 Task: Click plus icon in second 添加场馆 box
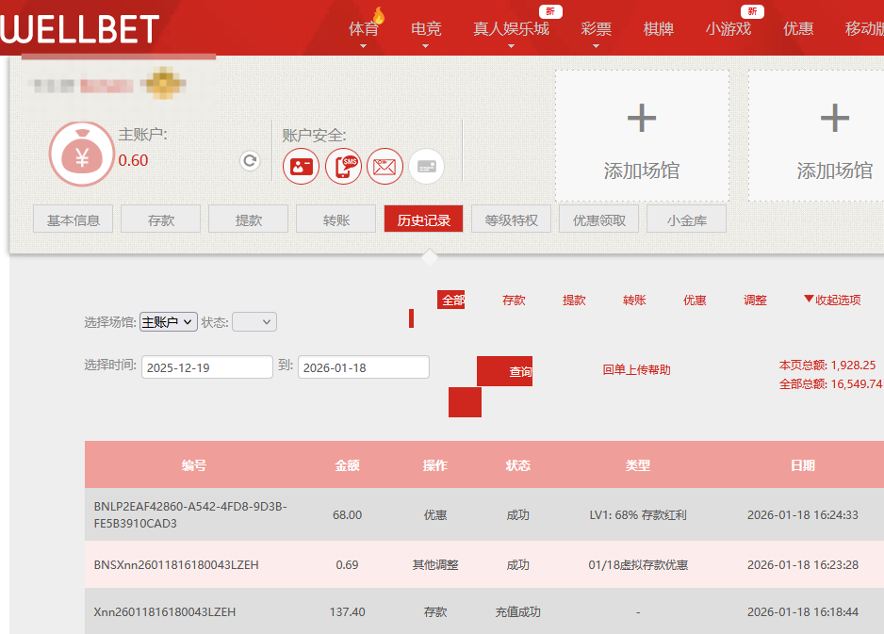(835, 119)
